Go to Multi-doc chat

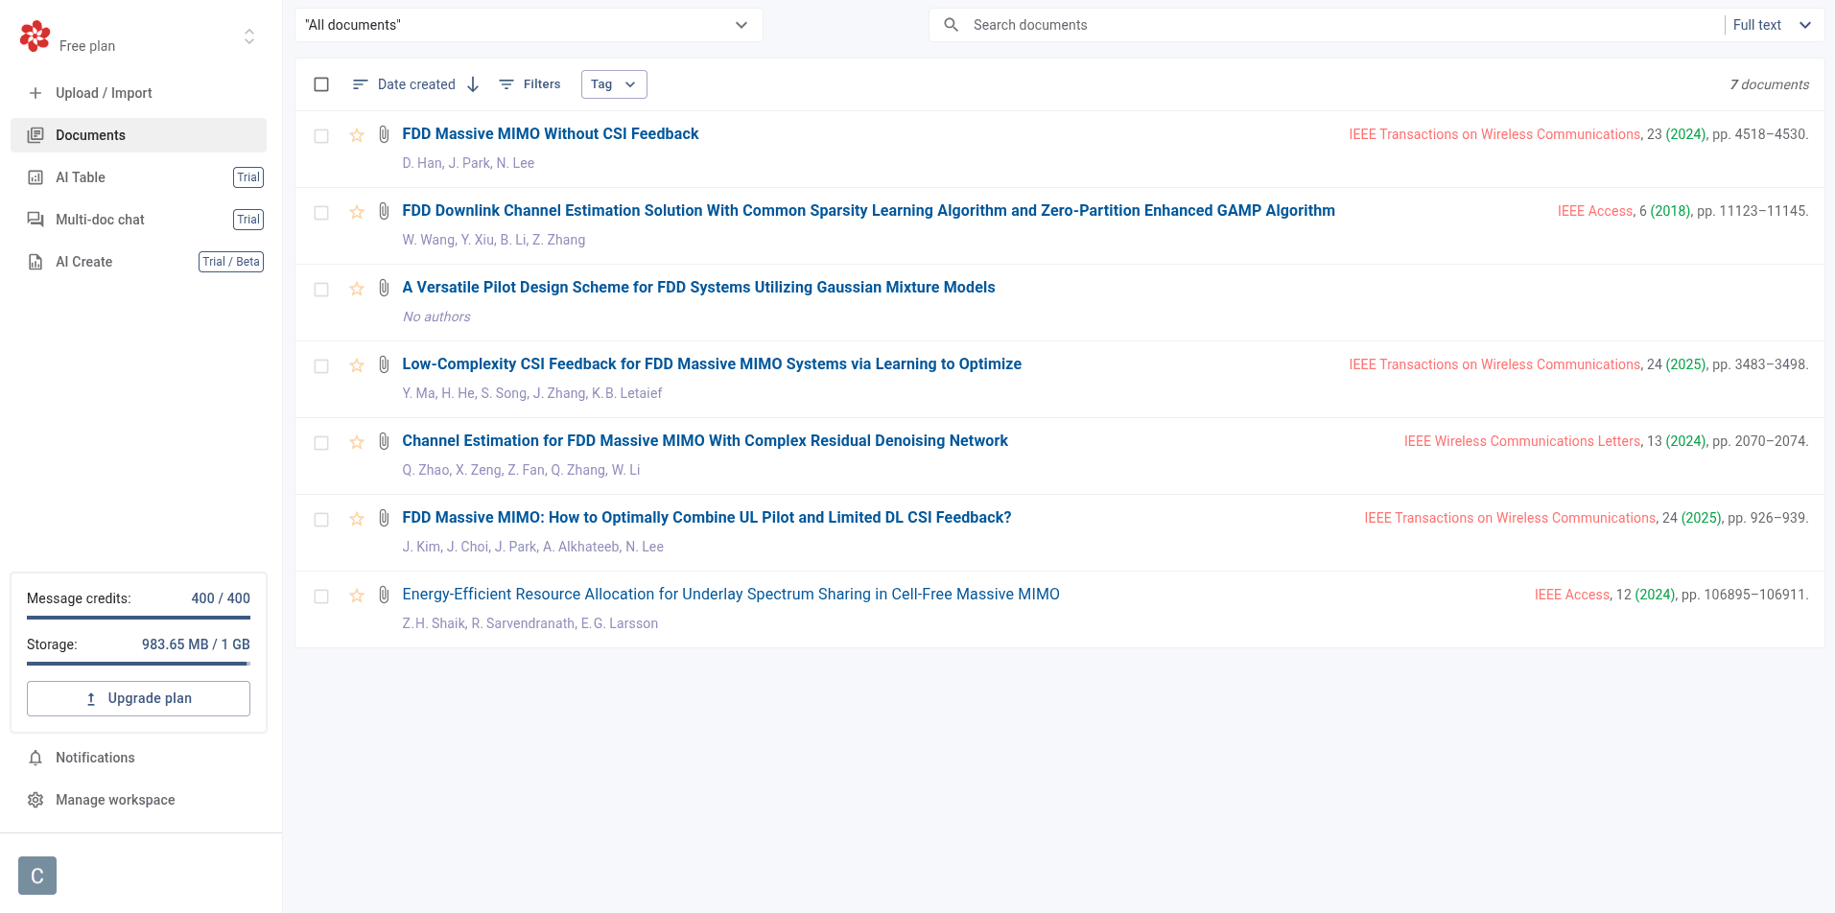point(100,220)
